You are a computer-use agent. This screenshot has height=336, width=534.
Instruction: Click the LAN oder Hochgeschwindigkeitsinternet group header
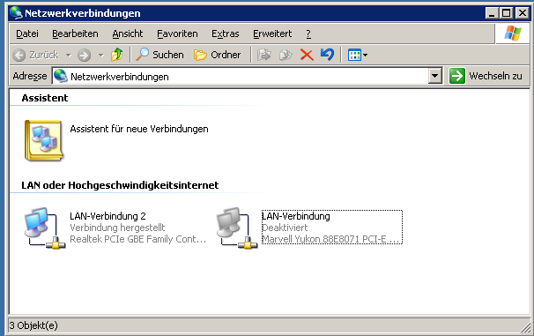point(120,185)
